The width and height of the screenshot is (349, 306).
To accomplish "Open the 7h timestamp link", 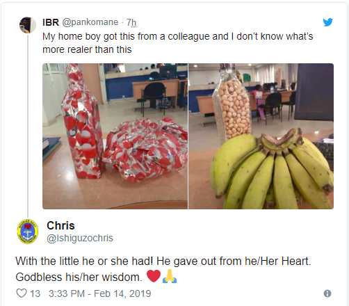I will (x=131, y=22).
